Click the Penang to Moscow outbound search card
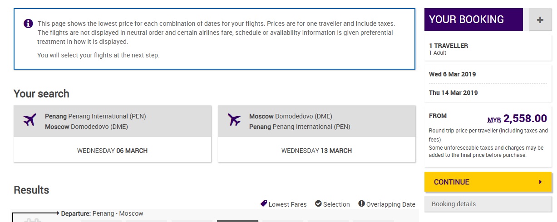Image resolution: width=557 pixels, height=222 pixels. click(x=112, y=121)
